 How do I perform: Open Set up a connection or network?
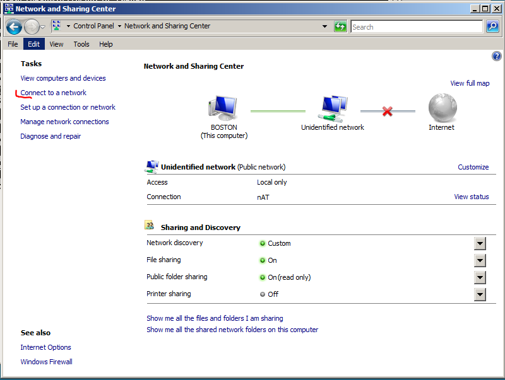68,107
